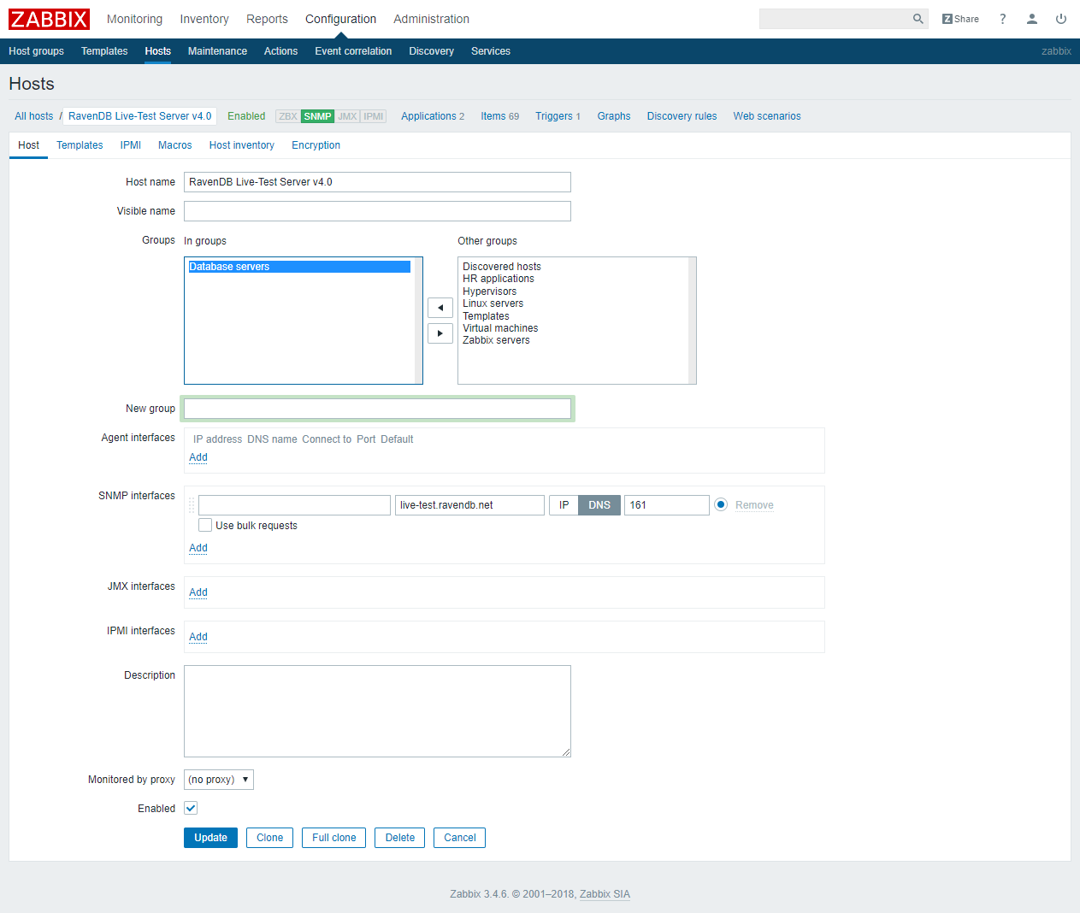
Task: Open the Monitored by proxy dropdown
Action: point(219,780)
